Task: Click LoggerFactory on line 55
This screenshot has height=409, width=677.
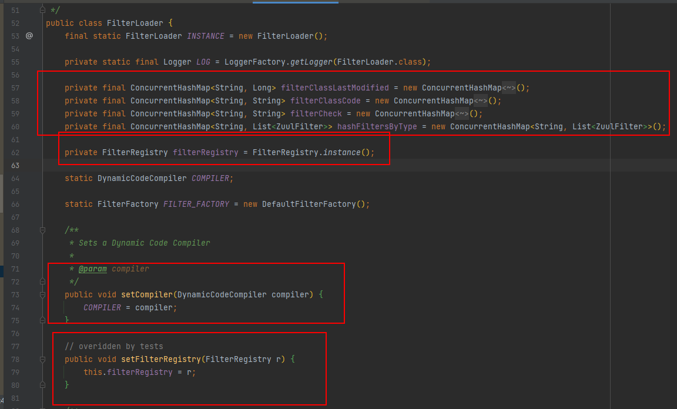Action: 254,62
